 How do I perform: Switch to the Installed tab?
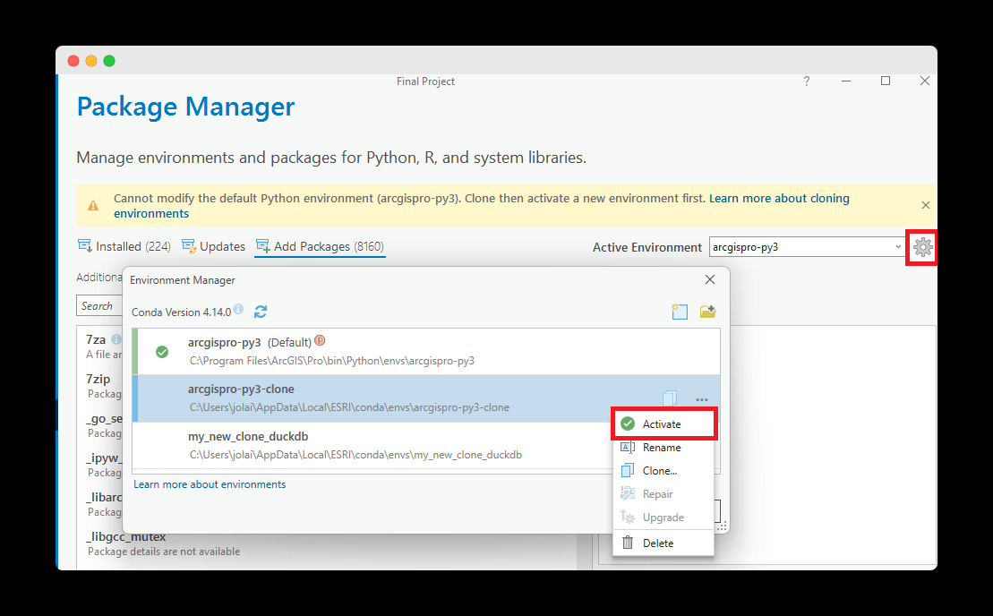pos(124,247)
